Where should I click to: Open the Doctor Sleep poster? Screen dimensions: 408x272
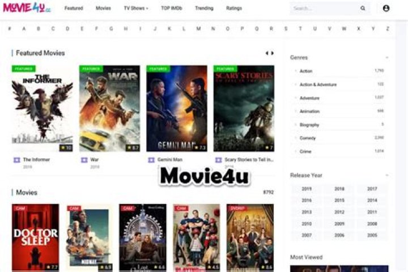(35, 237)
